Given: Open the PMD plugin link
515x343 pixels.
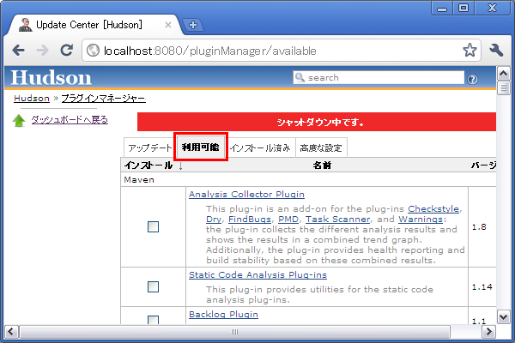Looking at the screenshot, I should pos(288,220).
